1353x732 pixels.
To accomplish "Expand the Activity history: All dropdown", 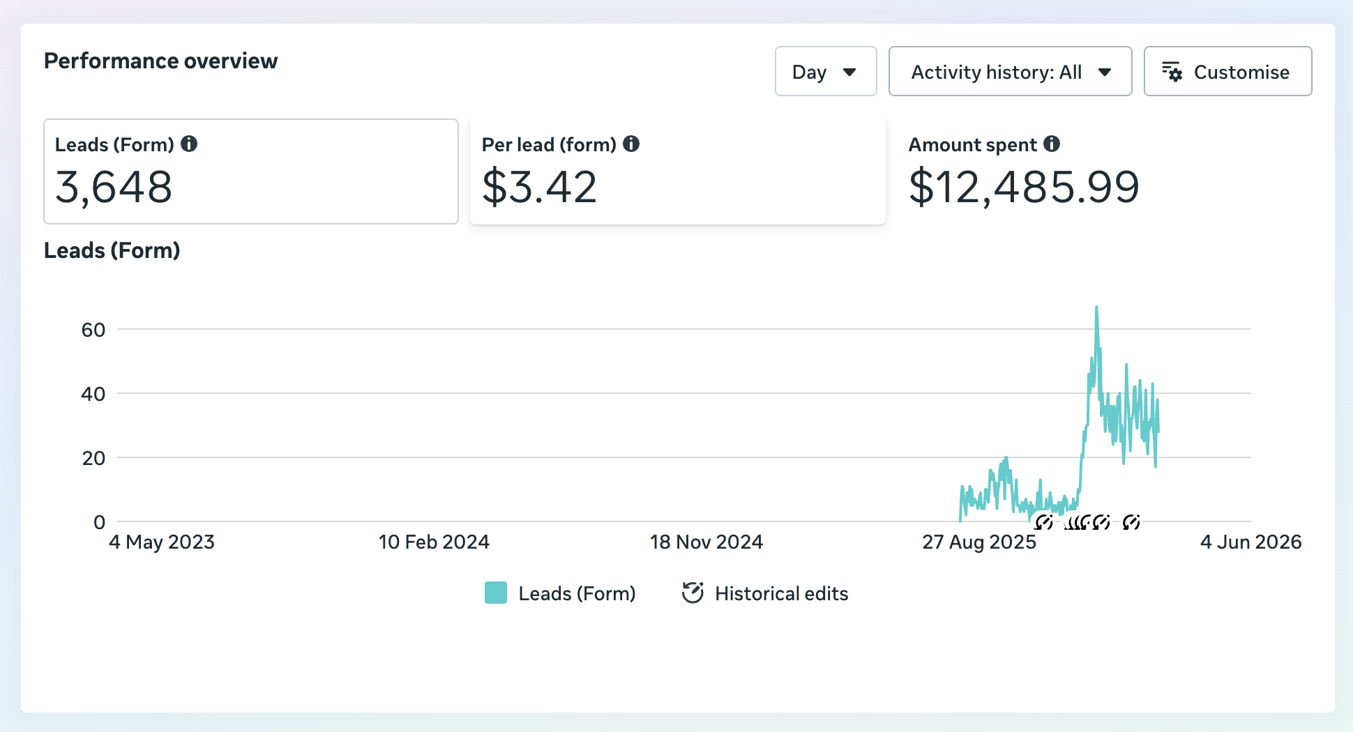I will tap(1010, 71).
